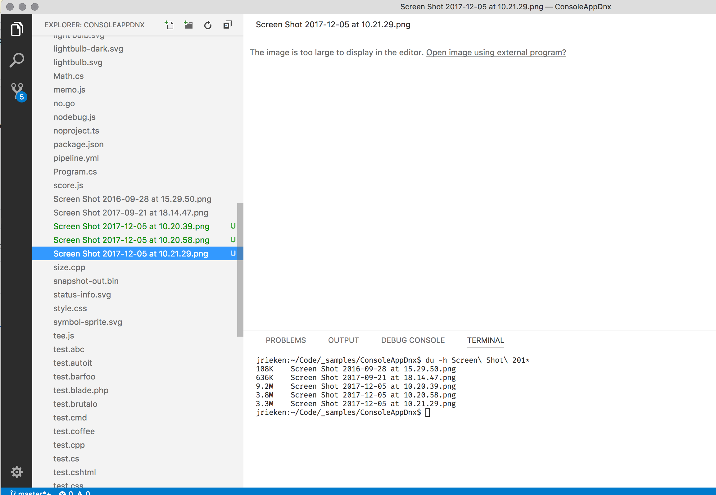Select package.json in the file tree
Image resolution: width=716 pixels, height=495 pixels.
point(78,144)
